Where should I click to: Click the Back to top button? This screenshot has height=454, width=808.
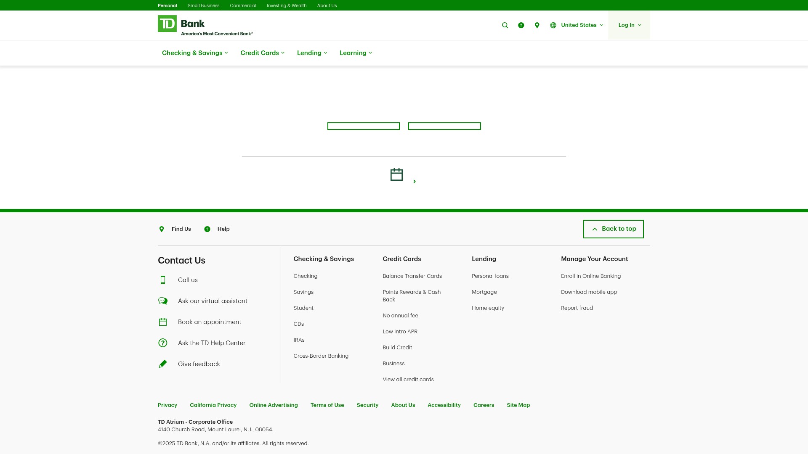point(613,229)
